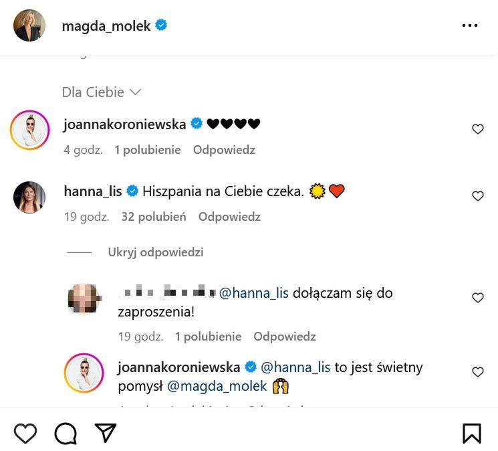This screenshot has width=498, height=451.
Task: Share post via paper plane icon
Action: click(x=106, y=433)
